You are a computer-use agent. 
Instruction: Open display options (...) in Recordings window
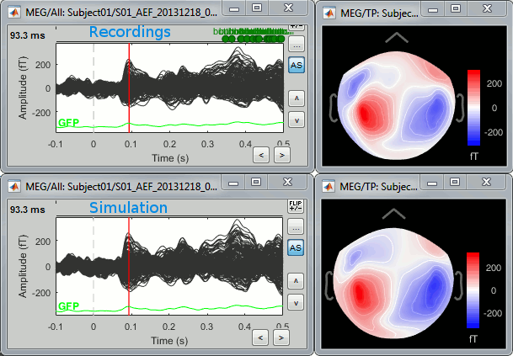tap(296, 44)
